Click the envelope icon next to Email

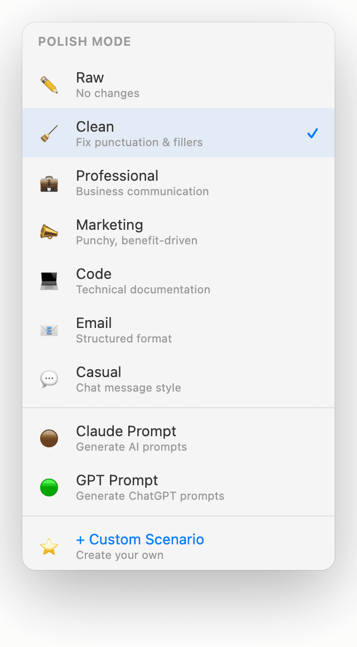click(49, 330)
